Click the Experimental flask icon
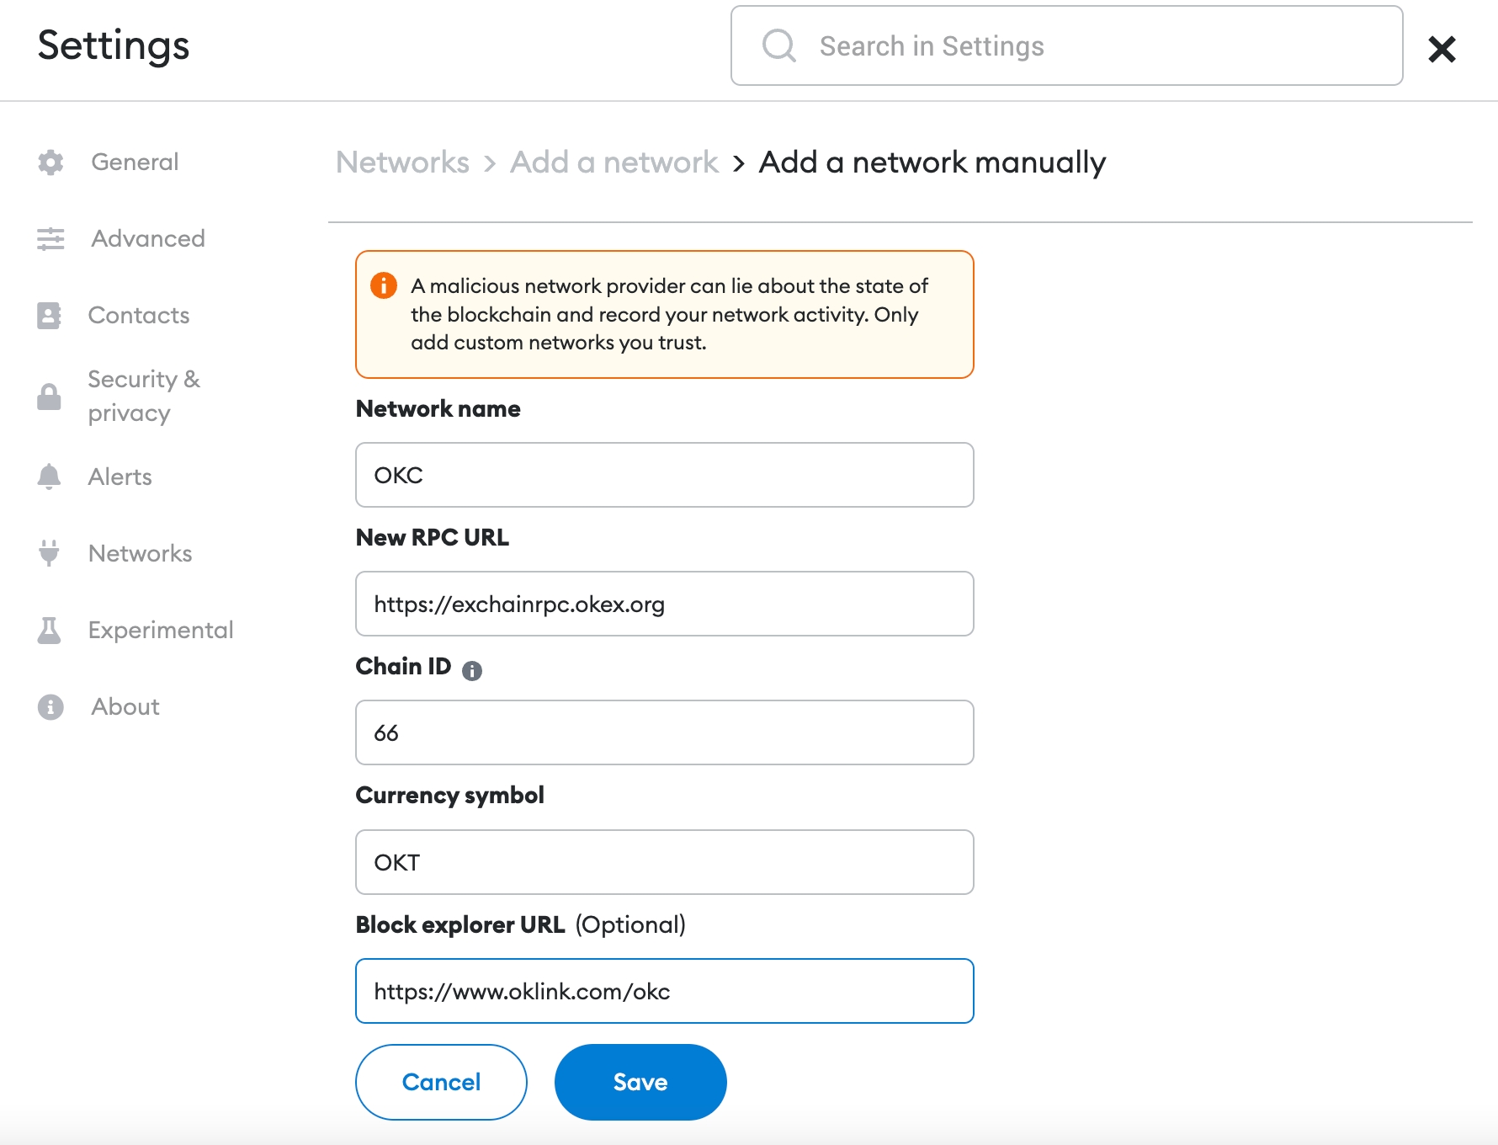This screenshot has height=1145, width=1498. [49, 631]
